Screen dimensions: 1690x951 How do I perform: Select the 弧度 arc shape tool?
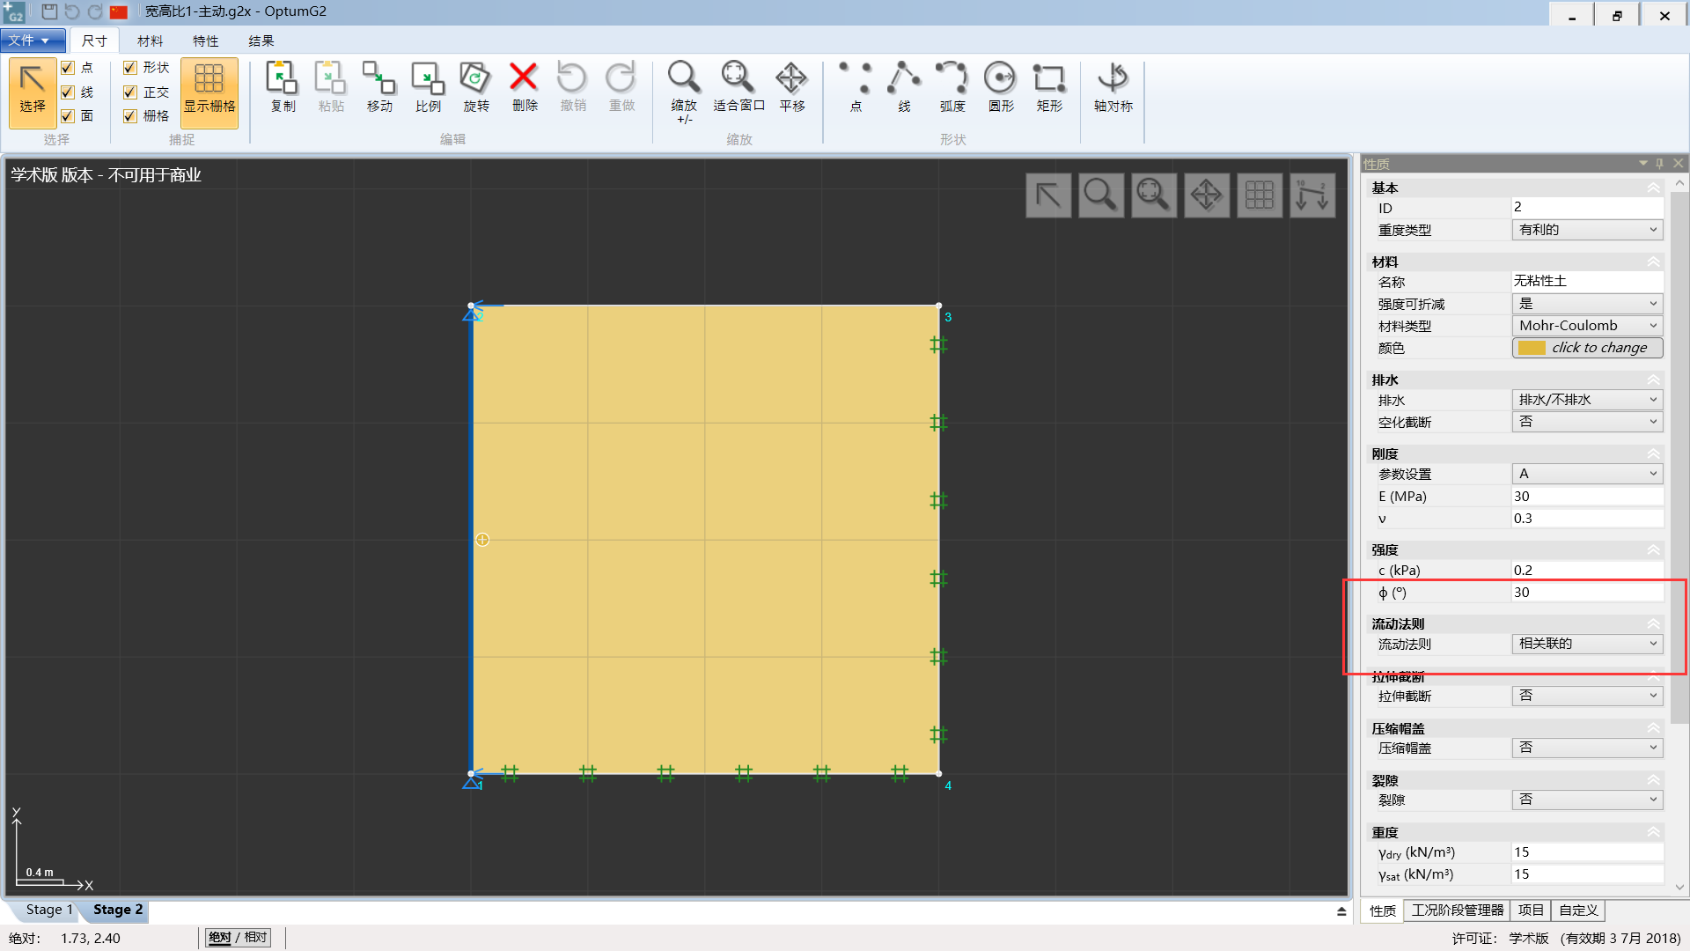point(952,88)
